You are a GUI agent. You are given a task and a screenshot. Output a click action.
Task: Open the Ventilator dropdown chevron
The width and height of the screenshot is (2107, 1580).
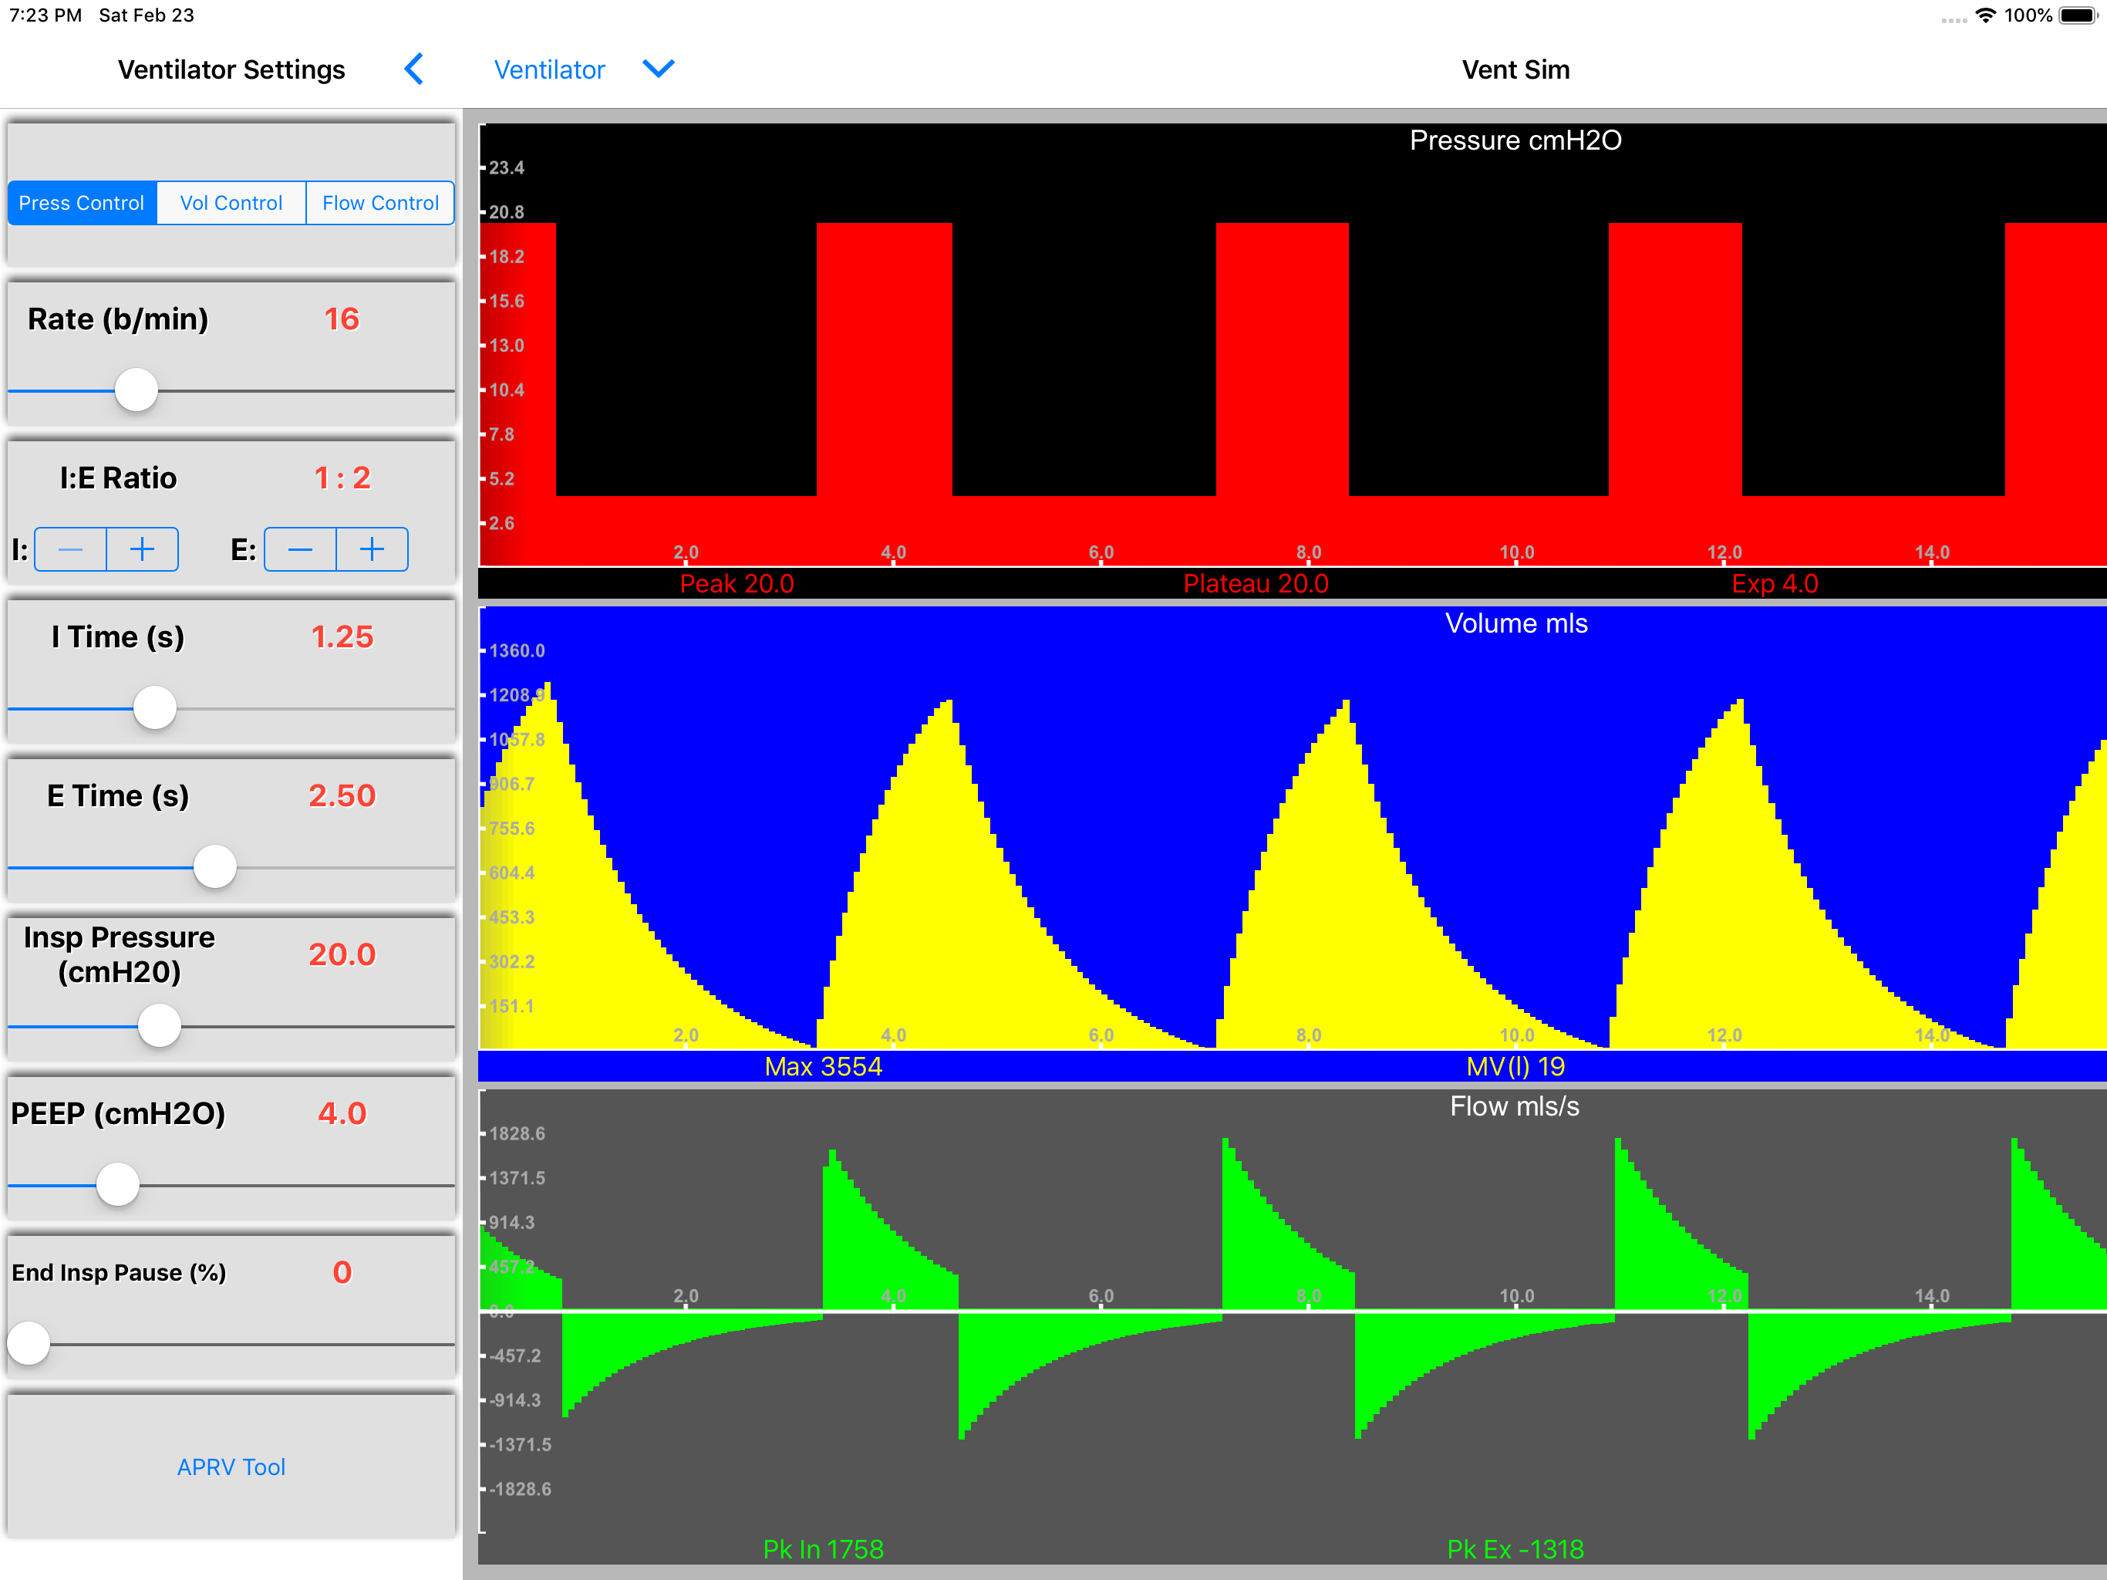click(x=658, y=69)
